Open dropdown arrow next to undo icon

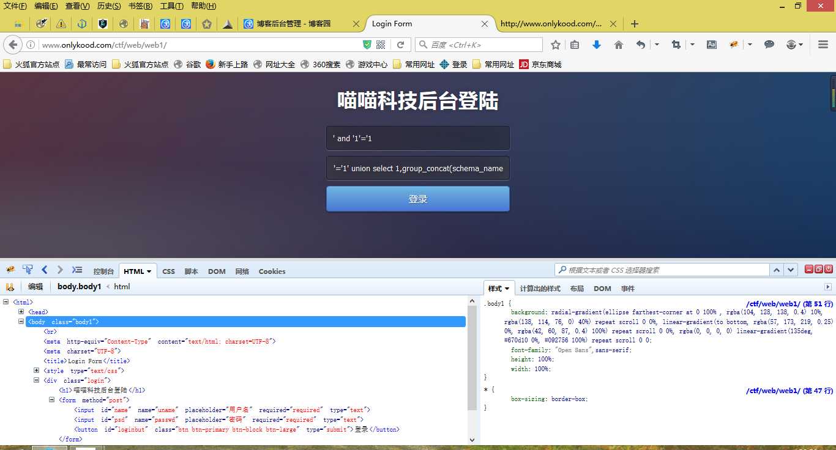pyautogui.click(x=657, y=45)
